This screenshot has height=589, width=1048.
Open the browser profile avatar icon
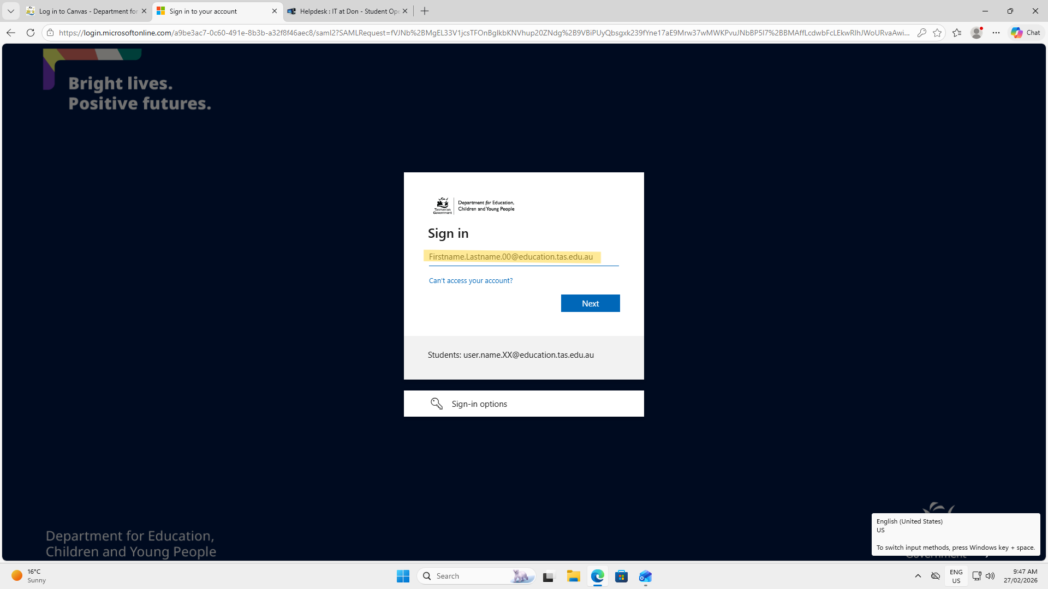click(976, 33)
